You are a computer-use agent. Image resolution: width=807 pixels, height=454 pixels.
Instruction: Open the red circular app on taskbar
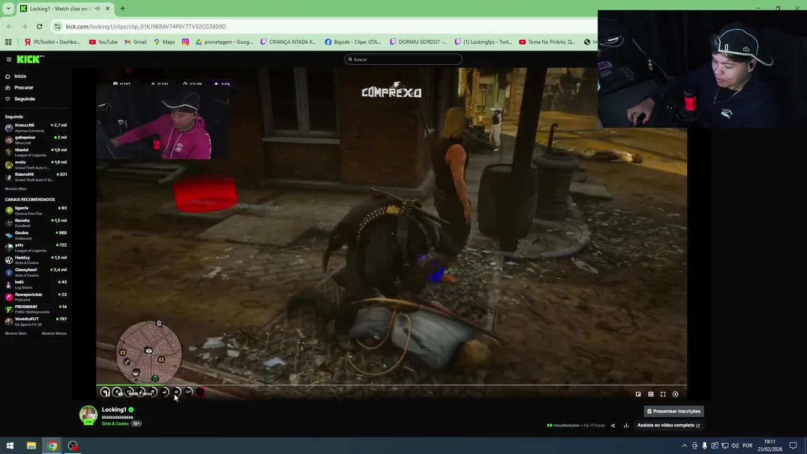tap(73, 446)
